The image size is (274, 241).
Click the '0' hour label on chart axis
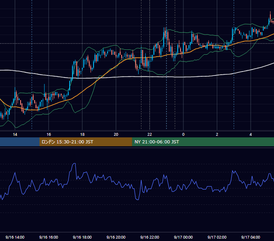coord(183,135)
